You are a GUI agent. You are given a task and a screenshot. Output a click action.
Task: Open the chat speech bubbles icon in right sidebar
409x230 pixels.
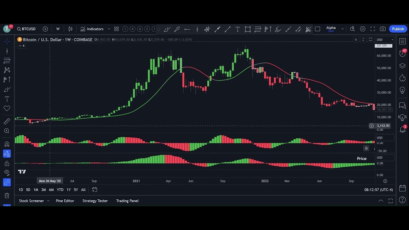[403, 106]
